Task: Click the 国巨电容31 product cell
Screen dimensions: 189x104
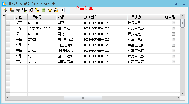Action: pyautogui.click(x=70, y=62)
